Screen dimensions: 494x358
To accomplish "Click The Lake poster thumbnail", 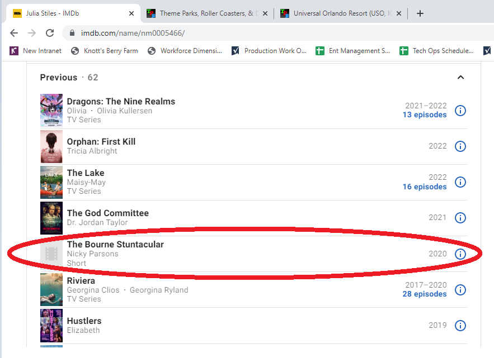I will coord(51,182).
